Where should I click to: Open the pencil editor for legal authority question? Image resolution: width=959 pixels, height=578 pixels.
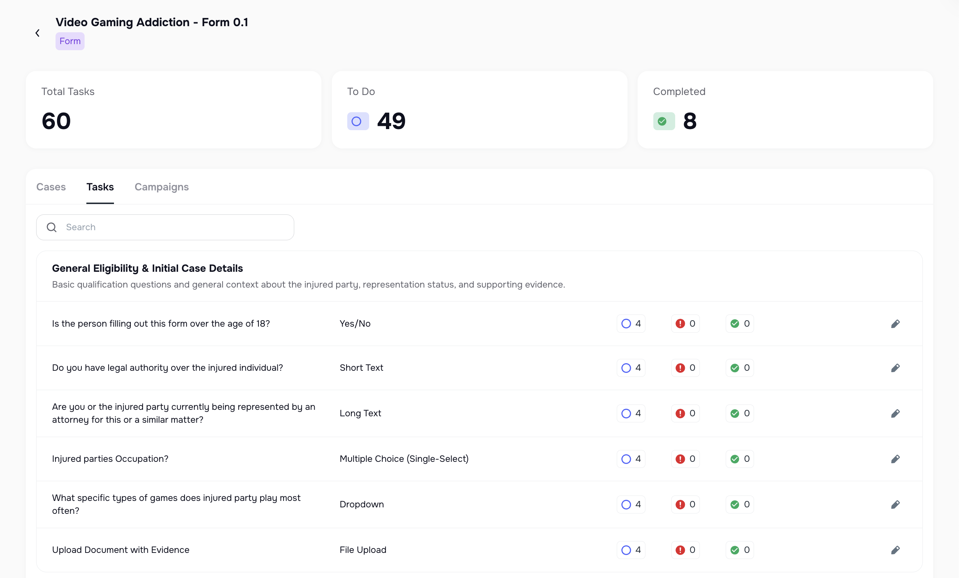[896, 368]
